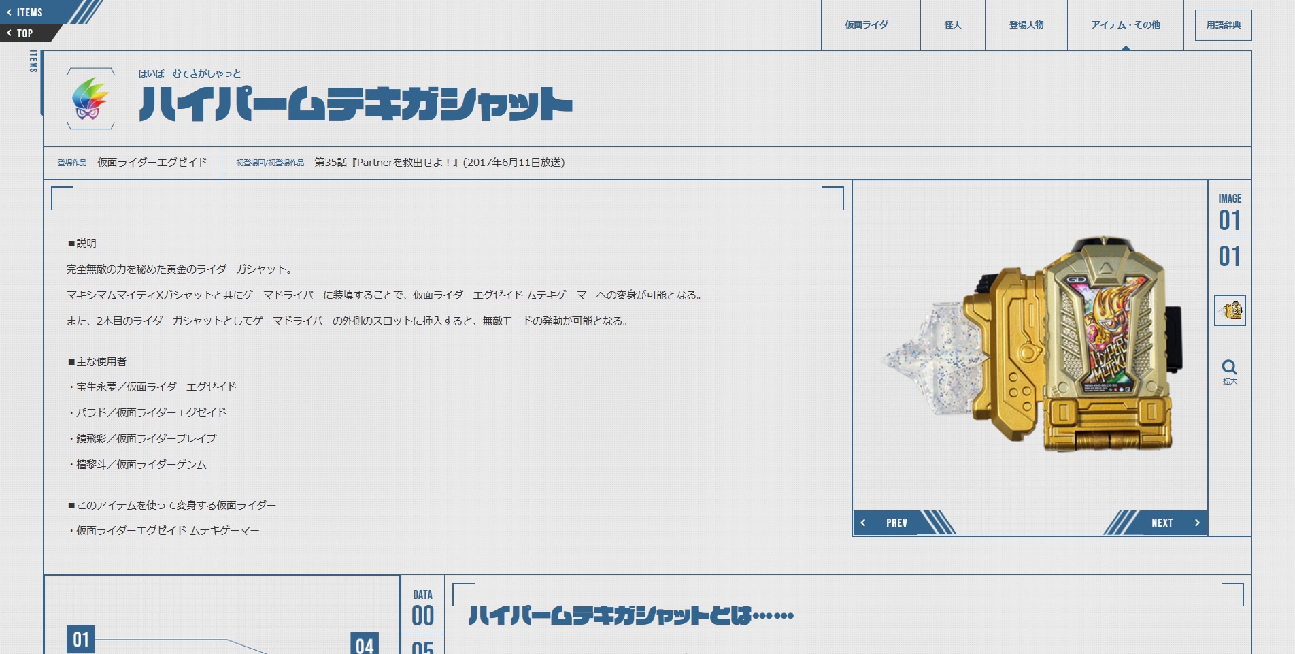
Task: Click the Ex-Aid series logo icon
Action: point(90,99)
